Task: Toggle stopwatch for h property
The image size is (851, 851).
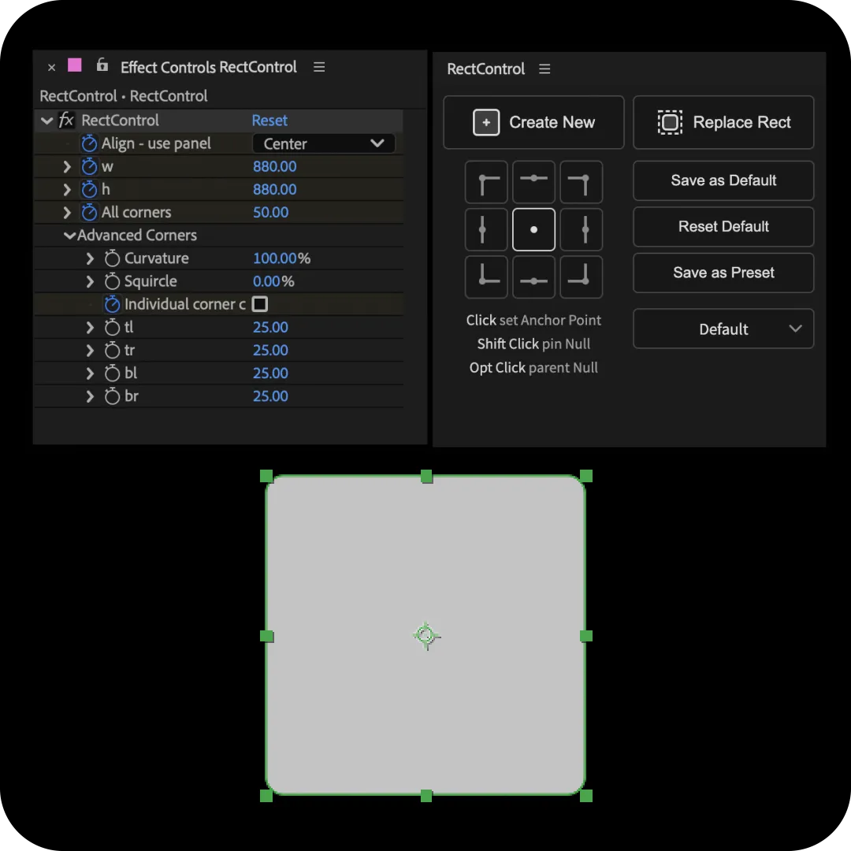Action: (x=89, y=189)
